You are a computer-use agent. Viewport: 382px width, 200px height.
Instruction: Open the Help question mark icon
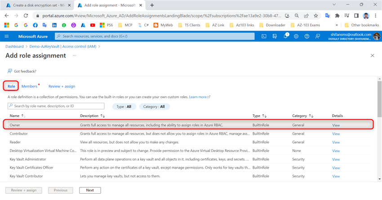306,36
